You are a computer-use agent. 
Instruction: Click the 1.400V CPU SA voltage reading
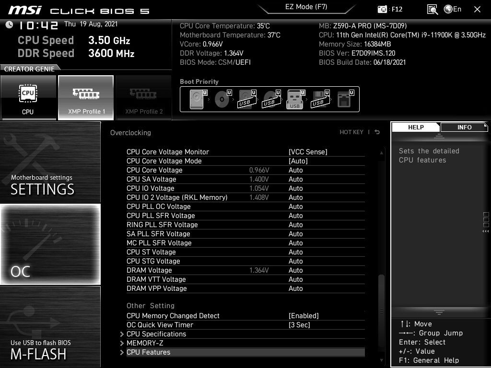pyautogui.click(x=259, y=179)
